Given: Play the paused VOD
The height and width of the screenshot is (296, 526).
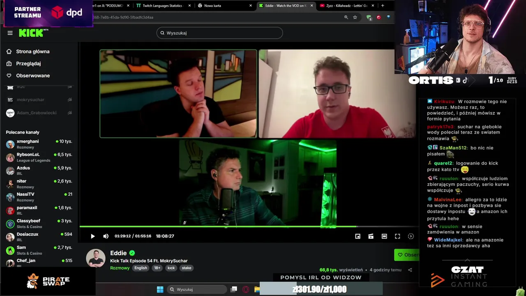Looking at the screenshot, I should 92,236.
